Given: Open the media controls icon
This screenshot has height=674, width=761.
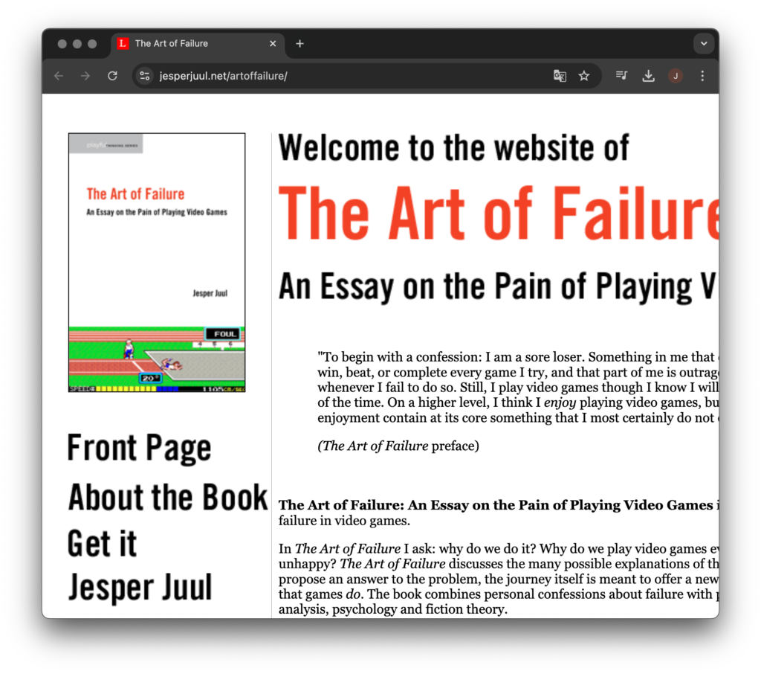Looking at the screenshot, I should 621,76.
